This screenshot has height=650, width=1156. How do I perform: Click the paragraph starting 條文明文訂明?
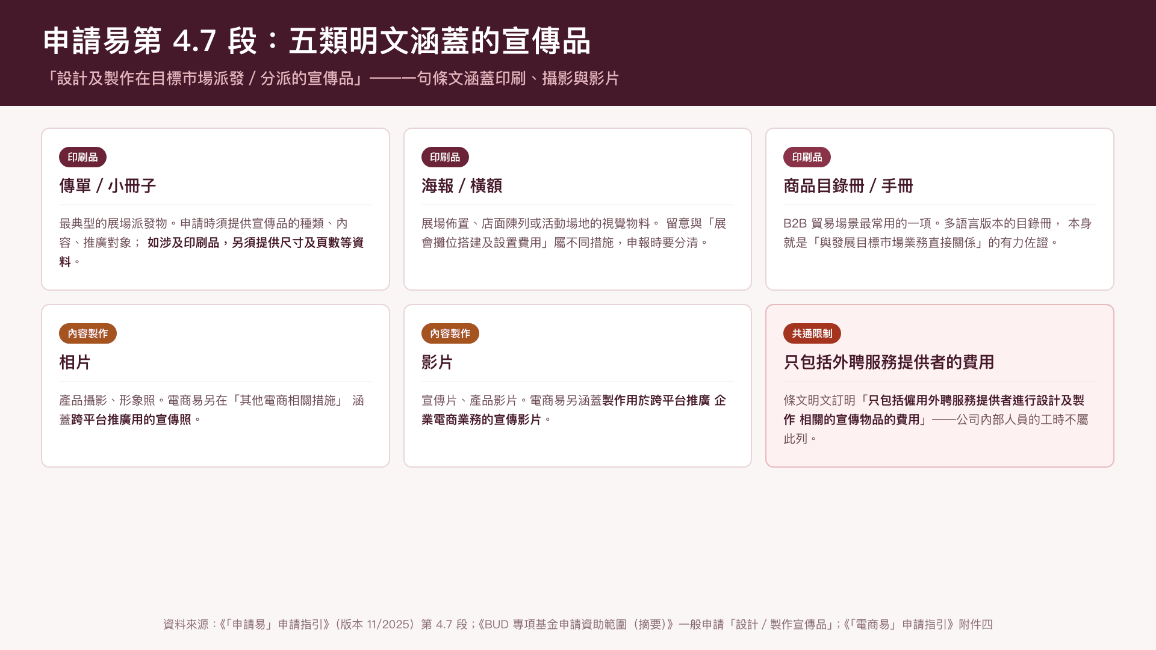pyautogui.click(x=936, y=419)
